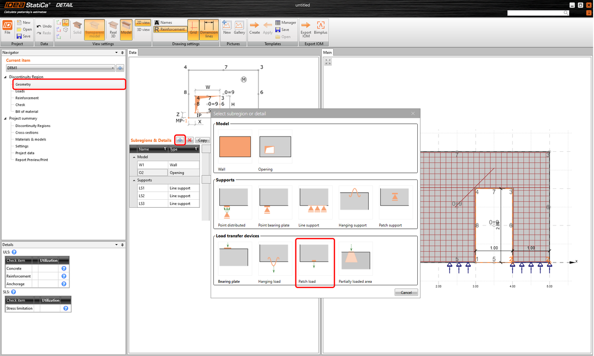Select the Wall model subregion
This screenshot has width=594, height=356.
click(x=234, y=146)
